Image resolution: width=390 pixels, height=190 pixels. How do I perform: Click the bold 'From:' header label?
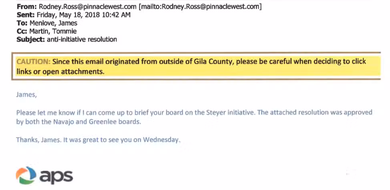point(27,7)
